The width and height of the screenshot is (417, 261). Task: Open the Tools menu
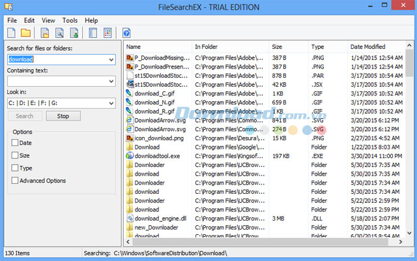pos(70,20)
